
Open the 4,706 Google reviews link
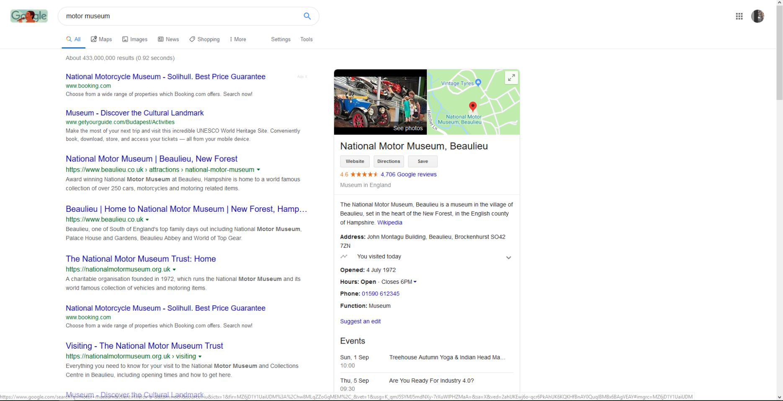pyautogui.click(x=408, y=175)
